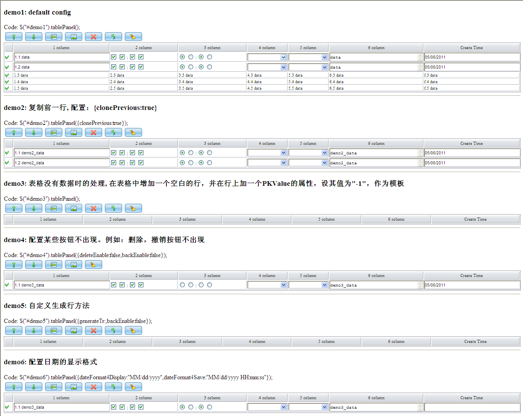Click the move-up arrow button in demo1 toolbar
523x416 pixels.
tap(14, 37)
